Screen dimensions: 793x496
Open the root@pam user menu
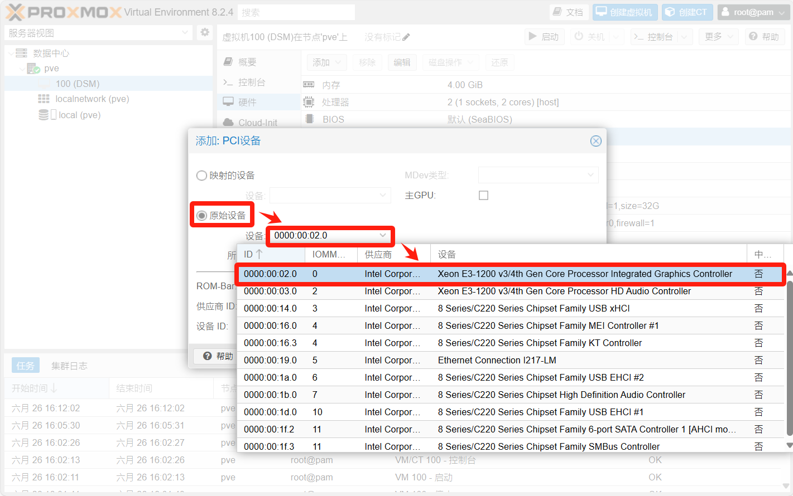753,12
